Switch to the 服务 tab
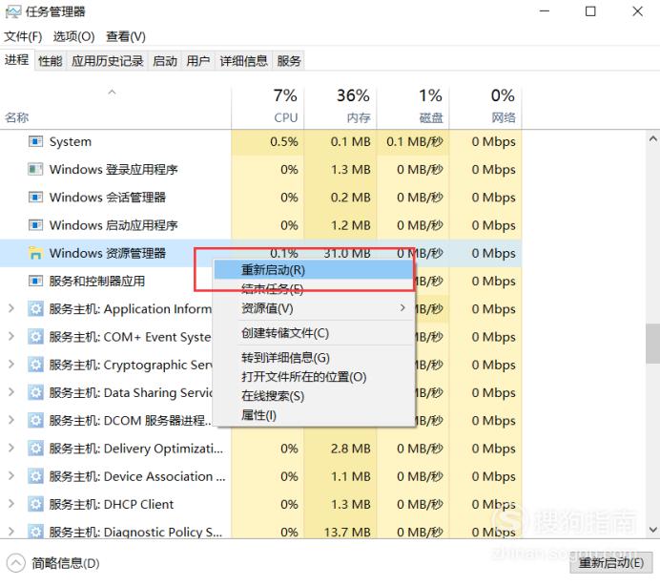 pos(289,61)
